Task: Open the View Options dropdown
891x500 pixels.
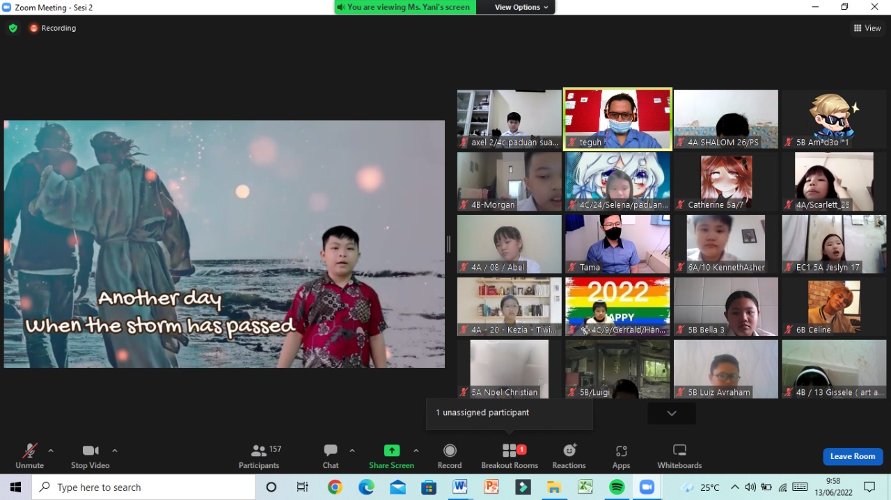Action: point(521,7)
